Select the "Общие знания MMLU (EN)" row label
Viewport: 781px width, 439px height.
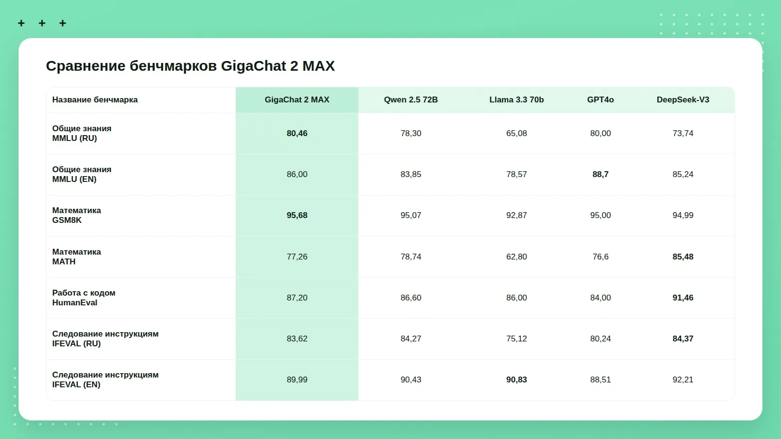82,174
